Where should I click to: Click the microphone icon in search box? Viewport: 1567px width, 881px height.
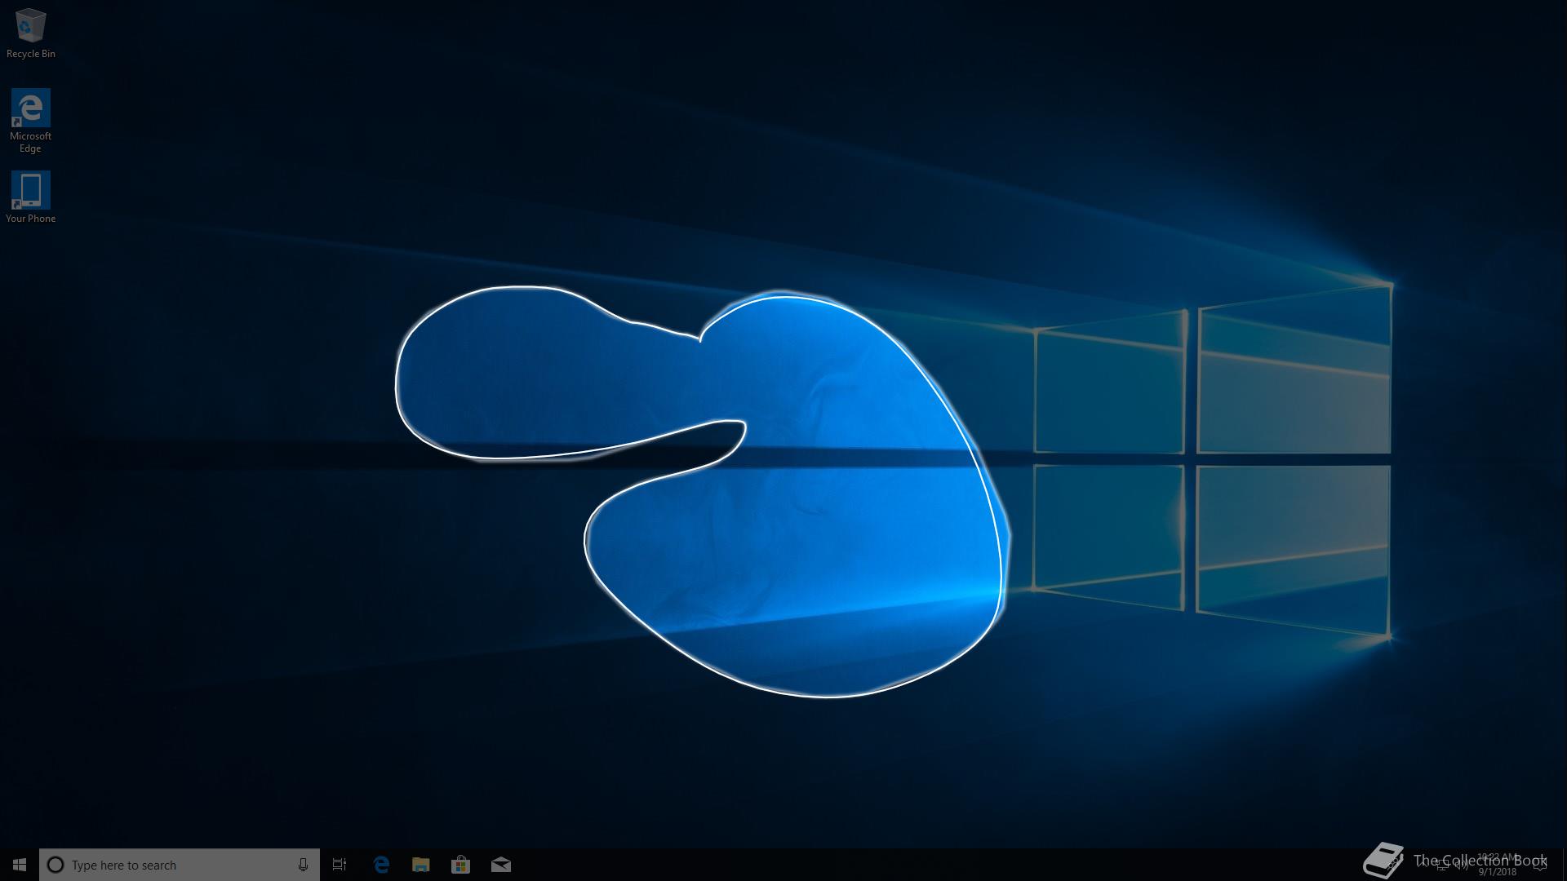click(x=303, y=865)
